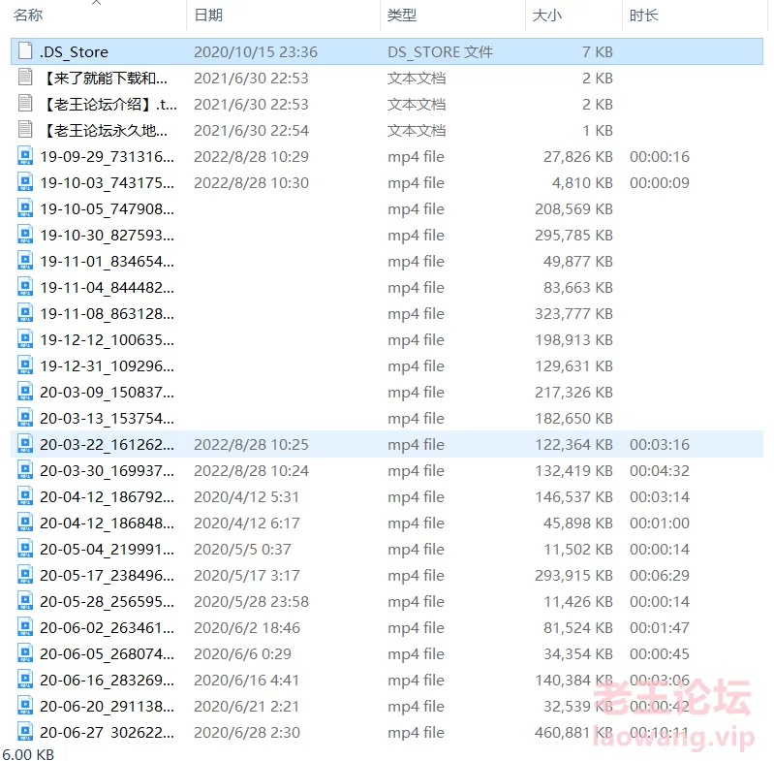Image resolution: width=774 pixels, height=761 pixels.
Task: Select the 【来了就能下载和 text file name
Action: (x=106, y=78)
